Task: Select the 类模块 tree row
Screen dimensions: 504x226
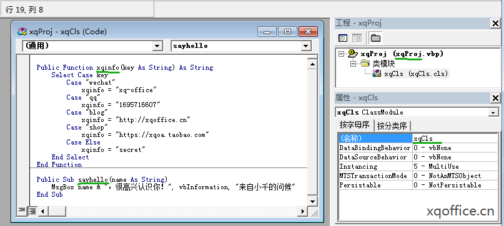Action: click(x=383, y=64)
